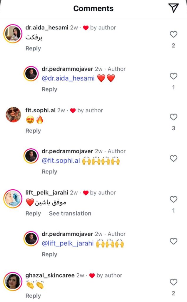Like dr.aida_hesami's comment
The image size is (187, 302).
point(173,34)
